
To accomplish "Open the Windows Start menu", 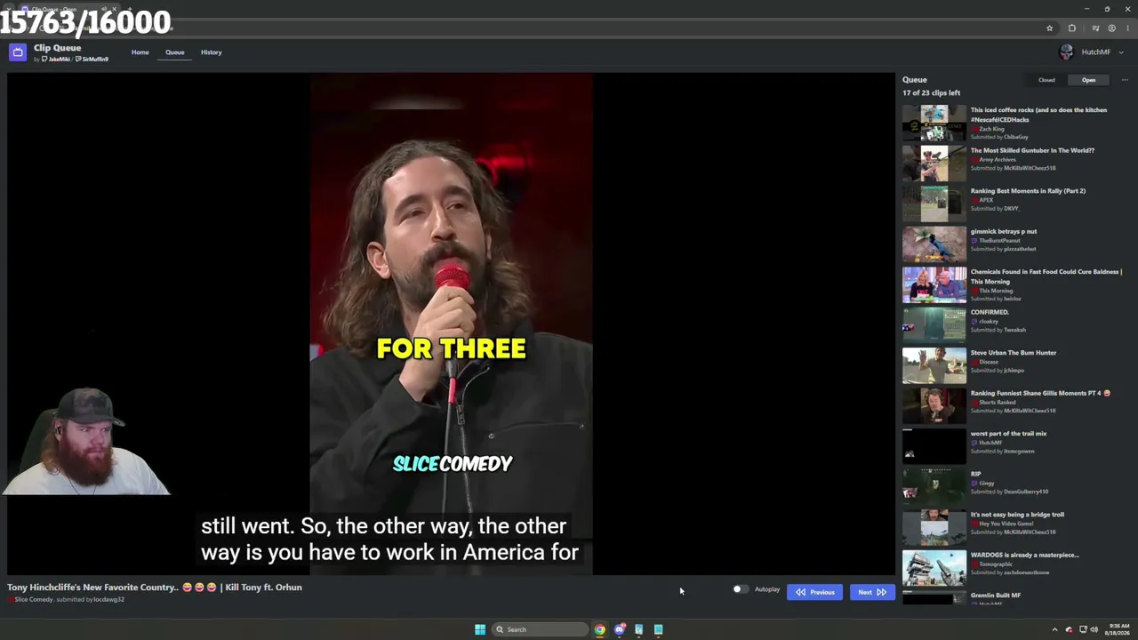I will pyautogui.click(x=480, y=629).
